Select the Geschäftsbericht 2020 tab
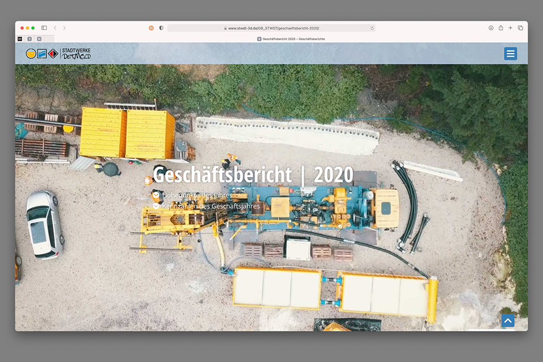 [291, 39]
